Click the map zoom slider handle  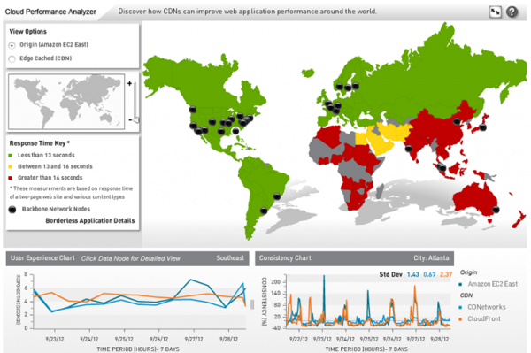click(135, 119)
